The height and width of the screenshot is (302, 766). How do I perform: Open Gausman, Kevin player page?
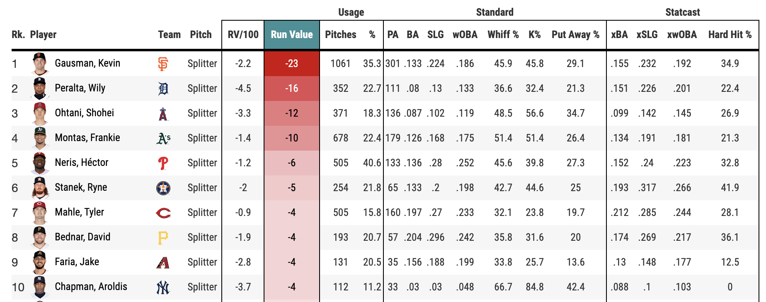click(87, 63)
